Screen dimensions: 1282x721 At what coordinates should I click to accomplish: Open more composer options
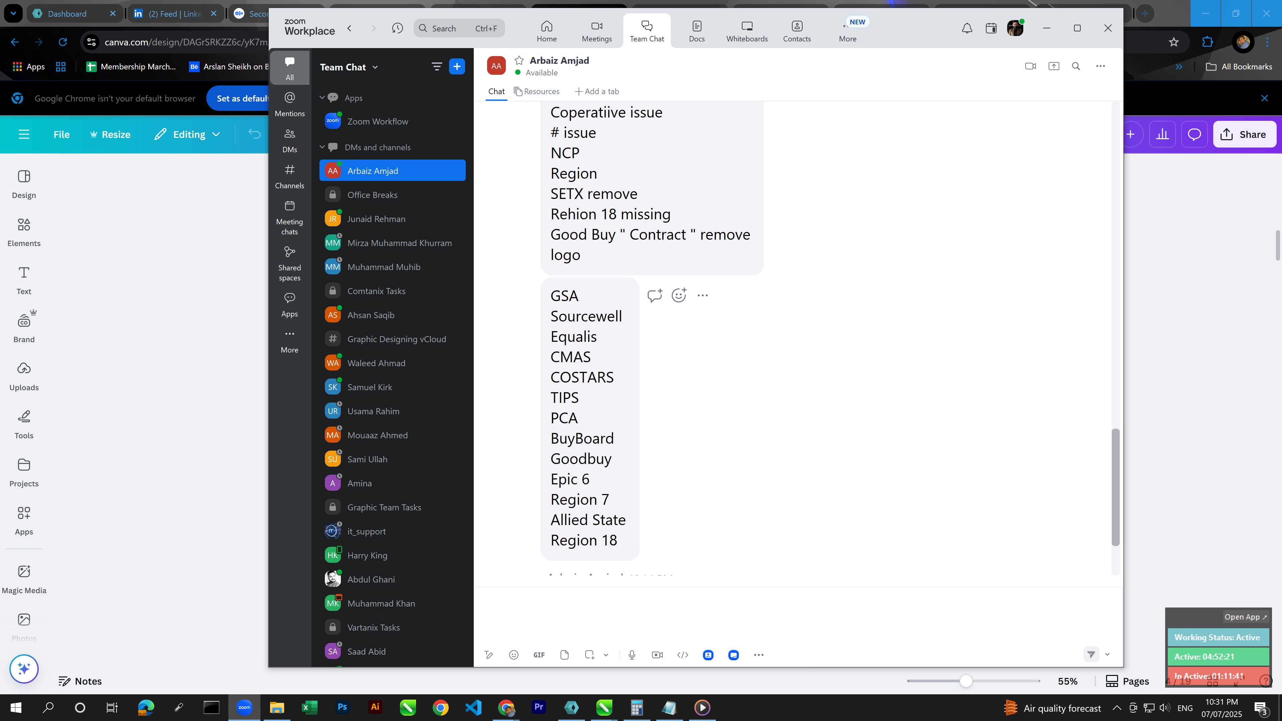tap(759, 655)
